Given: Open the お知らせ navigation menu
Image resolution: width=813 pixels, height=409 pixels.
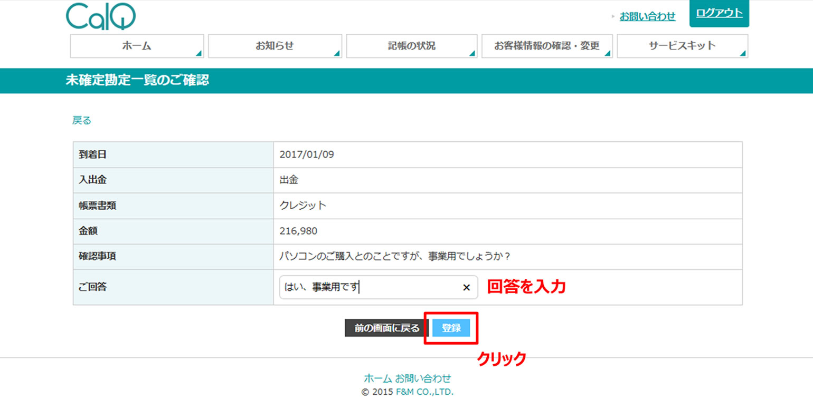Looking at the screenshot, I should click(275, 46).
